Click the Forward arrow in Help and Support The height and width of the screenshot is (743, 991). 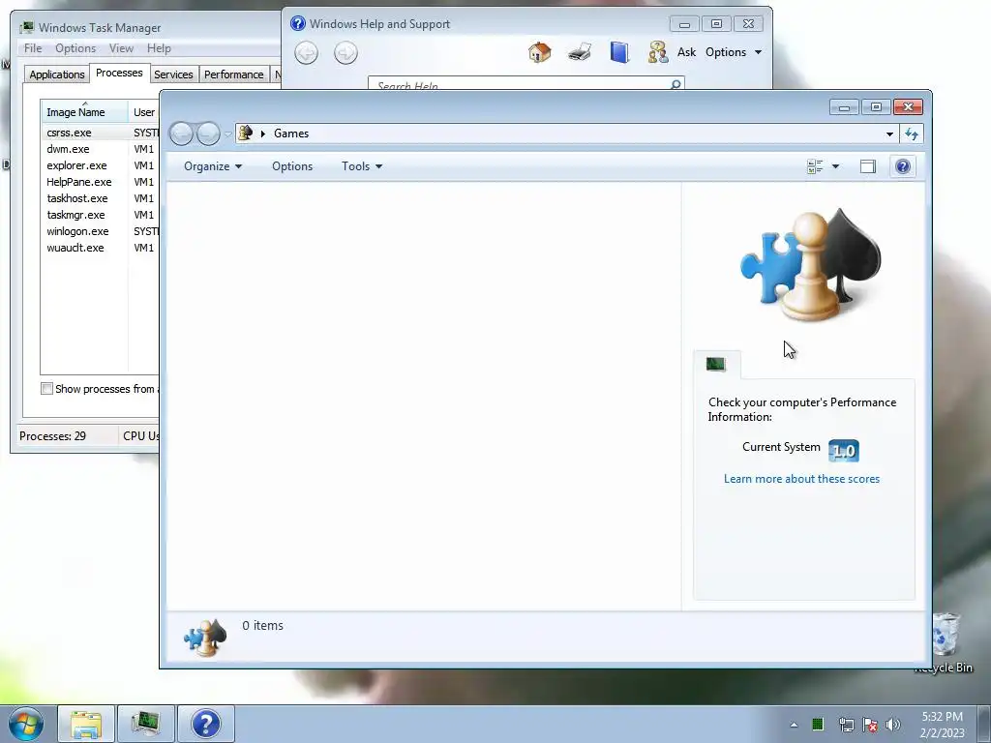[345, 52]
